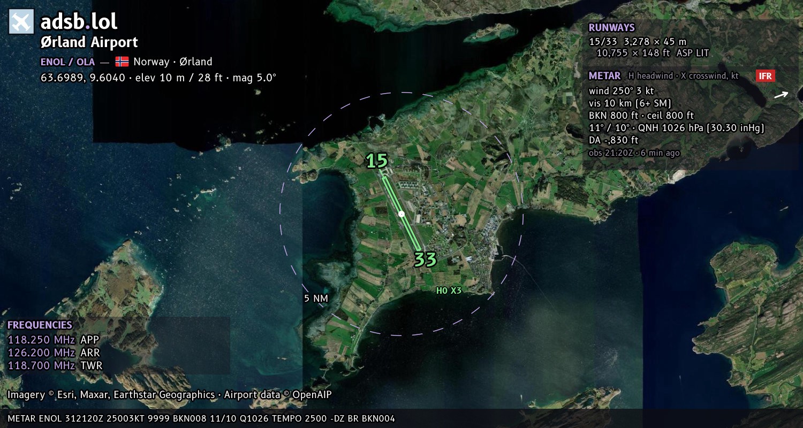This screenshot has width=803, height=428.
Task: Click the Norway flag icon
Action: point(122,62)
